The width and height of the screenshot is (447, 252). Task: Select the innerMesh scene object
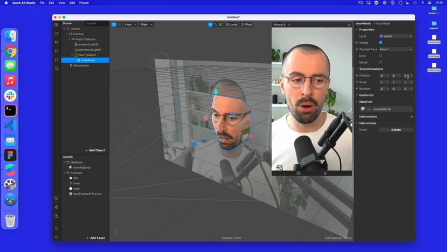tap(85, 60)
